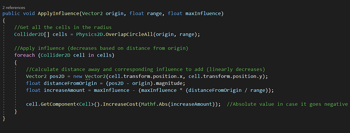Image resolution: width=350 pixels, height=133 pixels.
Task: Click the pos2D variable declaration
Action: [57, 76]
